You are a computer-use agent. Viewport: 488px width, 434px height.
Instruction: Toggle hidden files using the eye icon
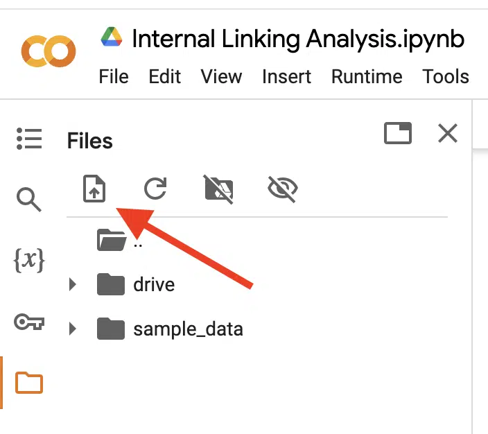click(283, 189)
